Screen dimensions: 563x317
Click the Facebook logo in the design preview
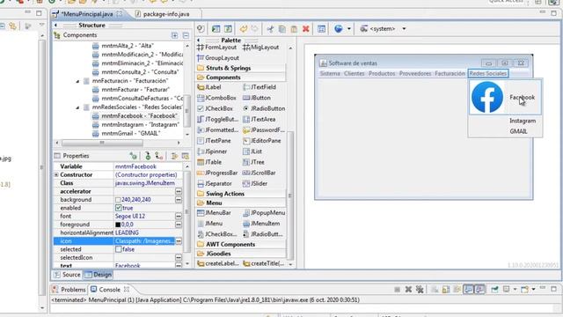coord(487,97)
